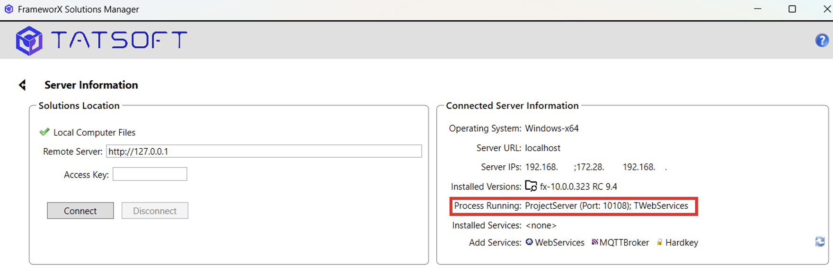This screenshot has height=272, width=833.
Task: Click the blue help question mark icon
Action: (822, 40)
